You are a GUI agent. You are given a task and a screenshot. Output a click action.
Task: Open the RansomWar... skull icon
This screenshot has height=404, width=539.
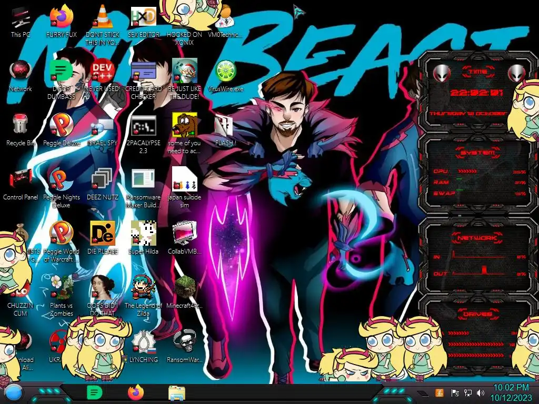click(x=184, y=347)
